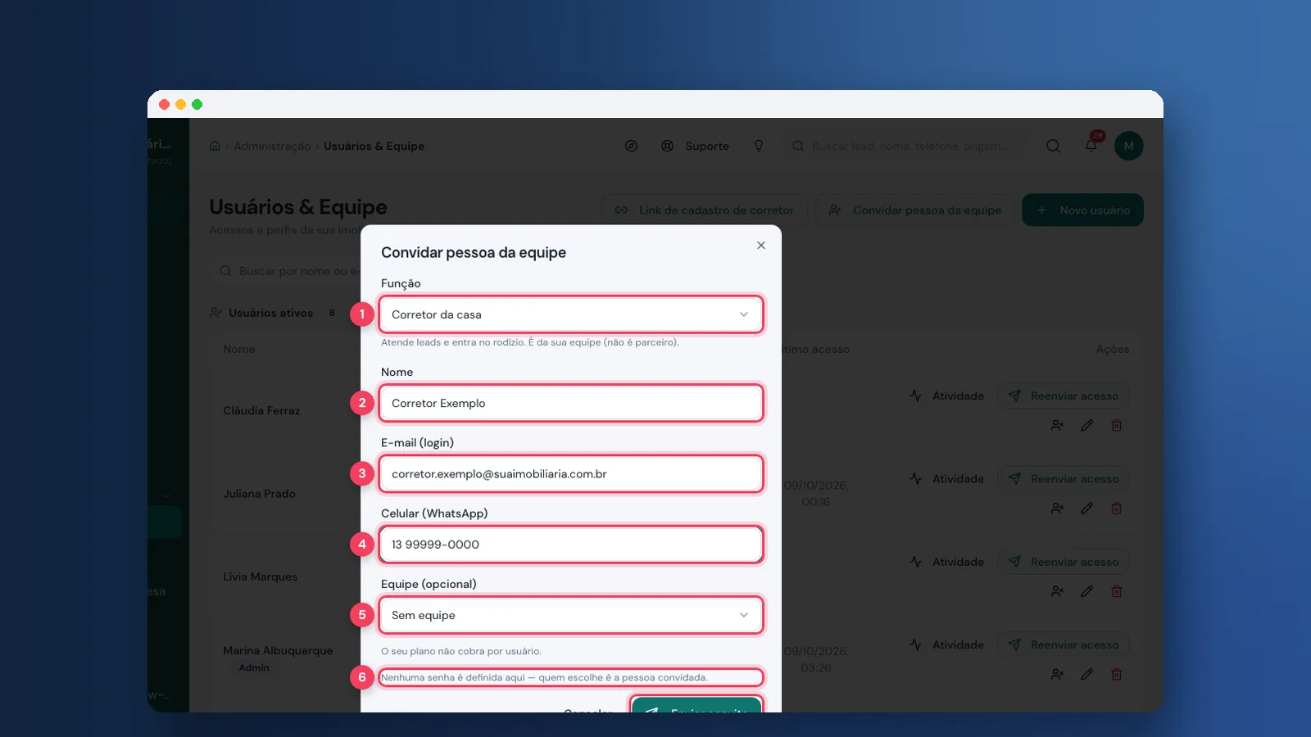1311x737 pixels.
Task: Click Atividade for Lívia Marques
Action: (947, 562)
